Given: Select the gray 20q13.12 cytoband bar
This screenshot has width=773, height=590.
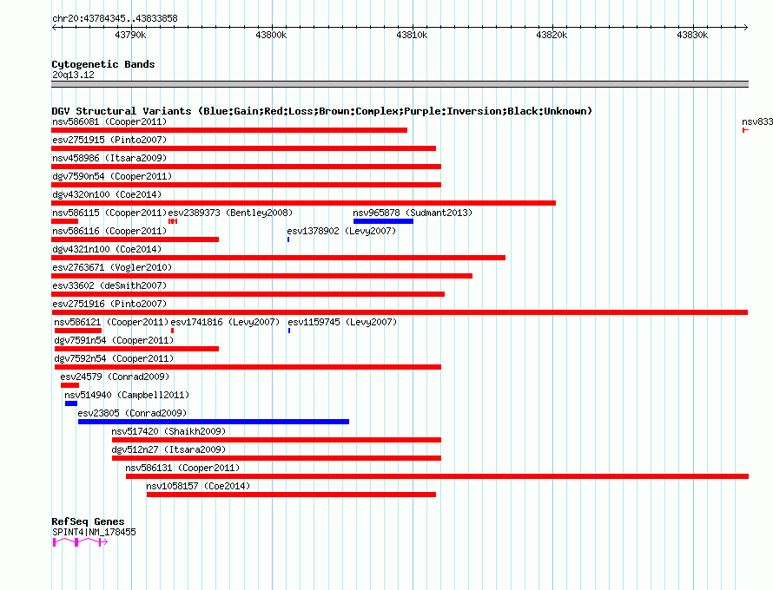Looking at the screenshot, I should pyautogui.click(x=400, y=84).
